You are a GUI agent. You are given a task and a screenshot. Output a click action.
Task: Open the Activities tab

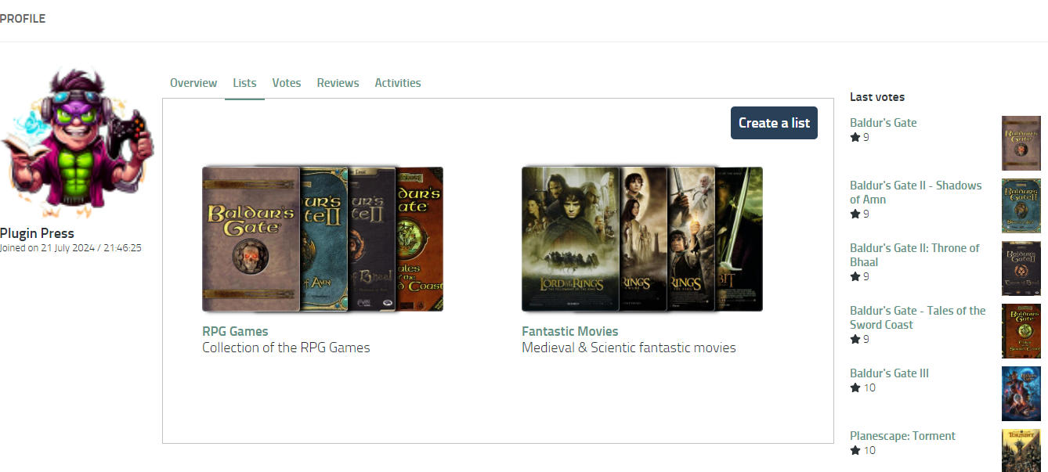coord(398,83)
